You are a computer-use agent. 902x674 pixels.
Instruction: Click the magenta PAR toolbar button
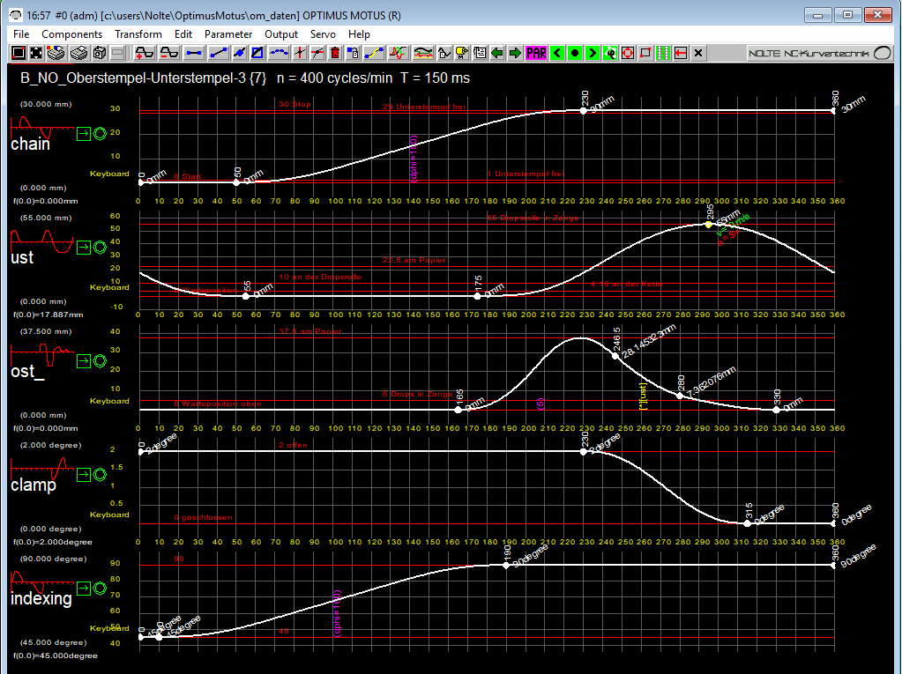tap(536, 53)
